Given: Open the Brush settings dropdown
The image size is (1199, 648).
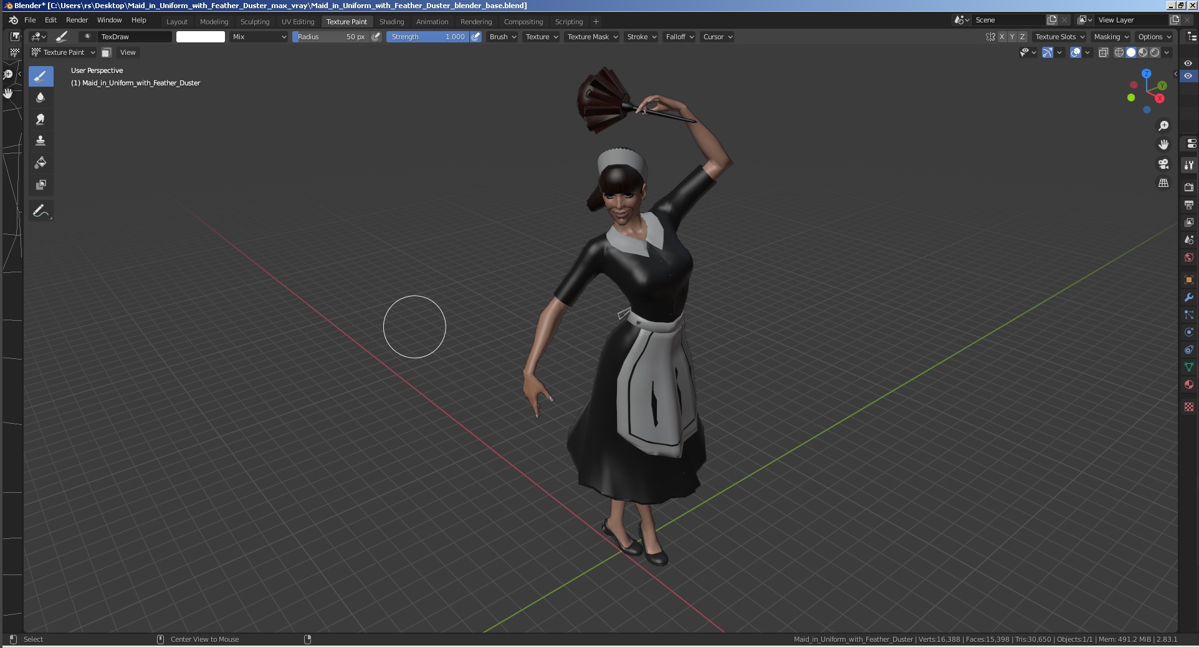Looking at the screenshot, I should (x=502, y=37).
